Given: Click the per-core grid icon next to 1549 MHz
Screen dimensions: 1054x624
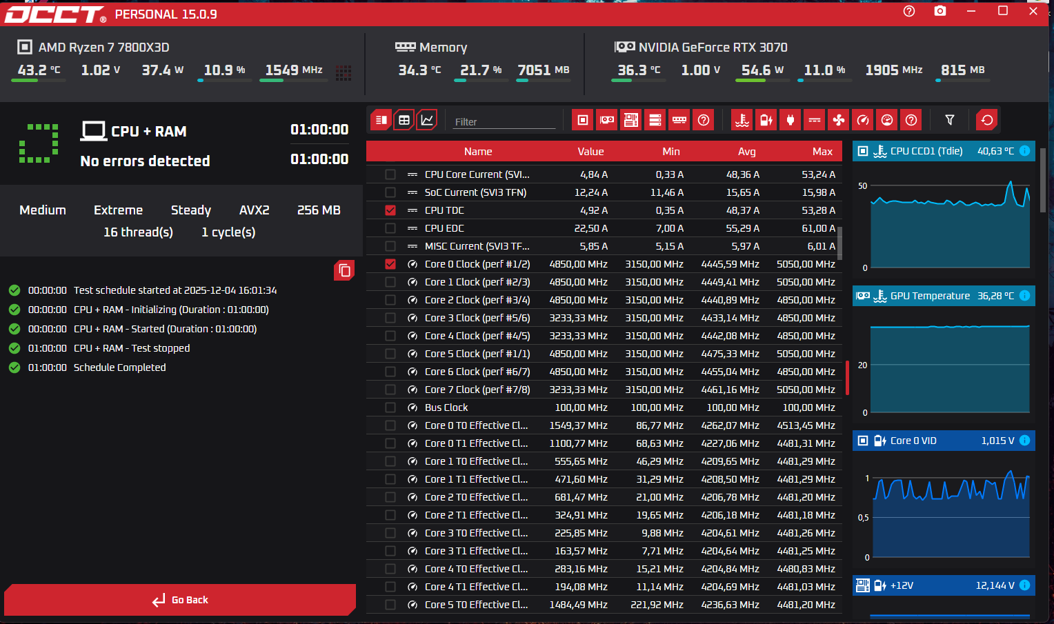Looking at the screenshot, I should coord(344,72).
